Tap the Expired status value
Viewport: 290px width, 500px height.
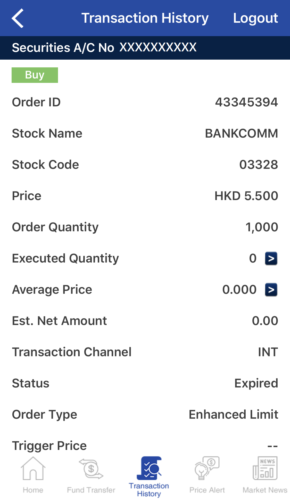click(256, 383)
